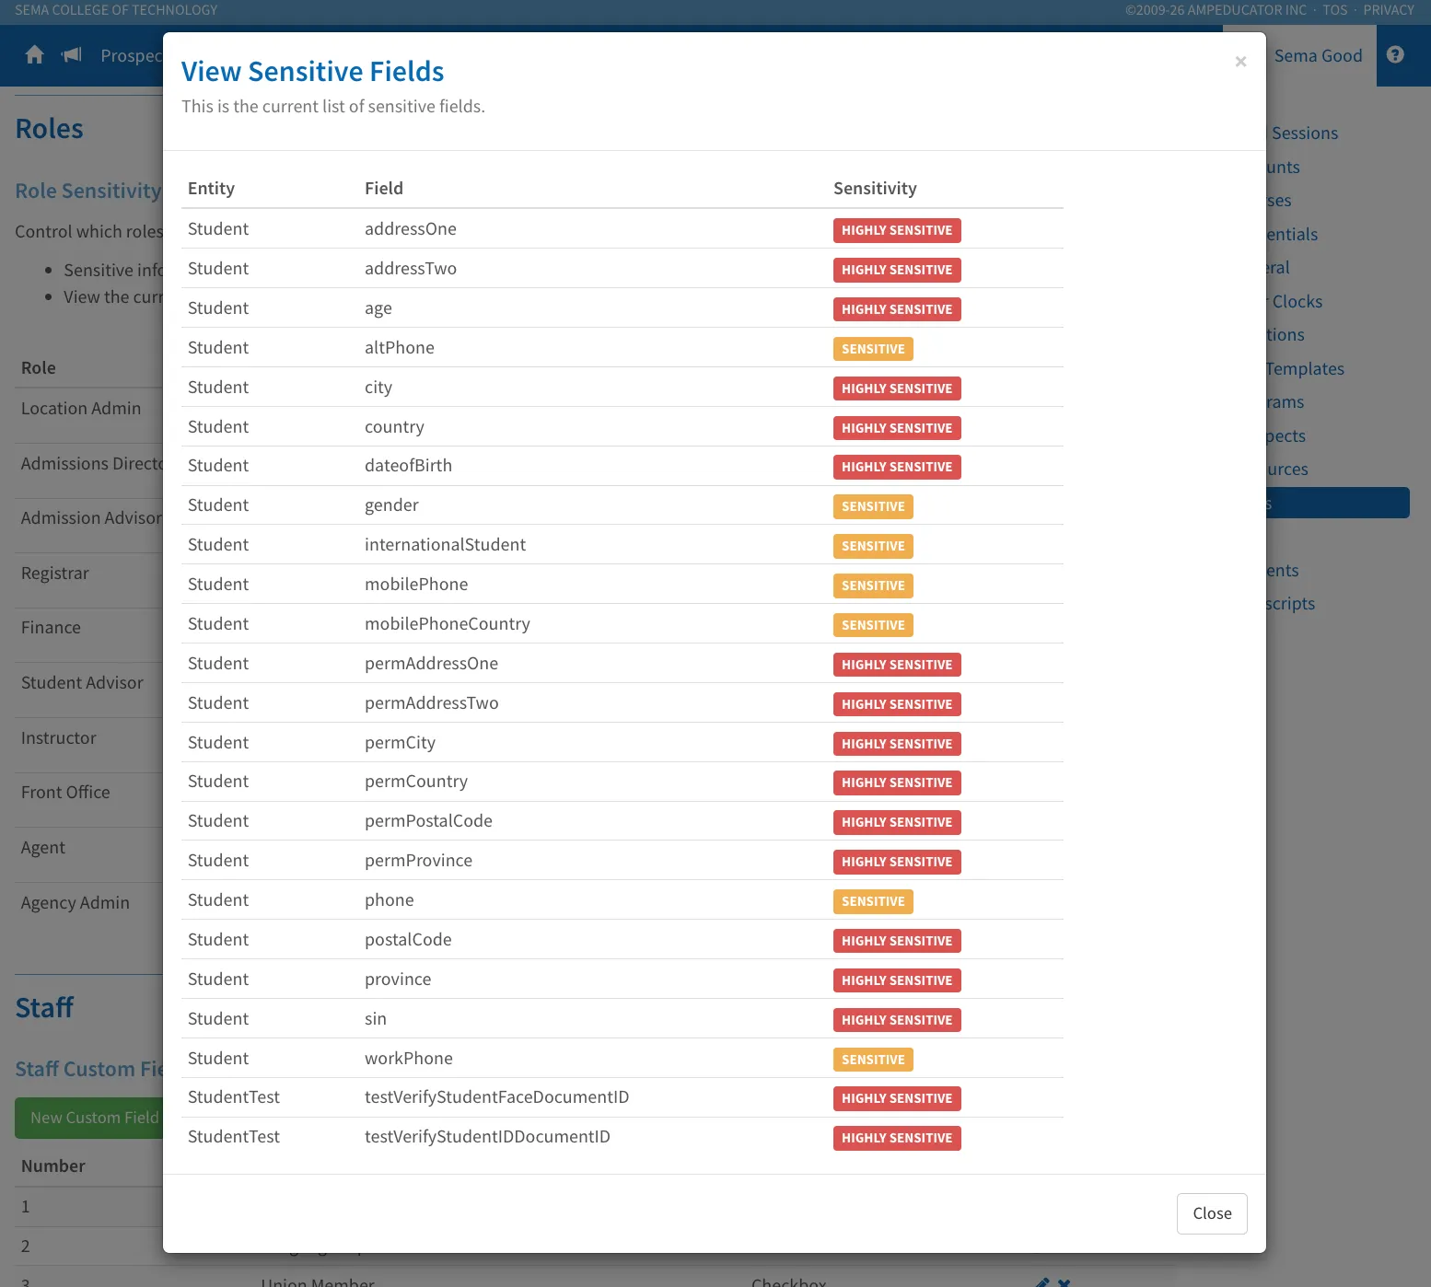
Task: Select Agency Admin role in background page
Action: pos(76,903)
